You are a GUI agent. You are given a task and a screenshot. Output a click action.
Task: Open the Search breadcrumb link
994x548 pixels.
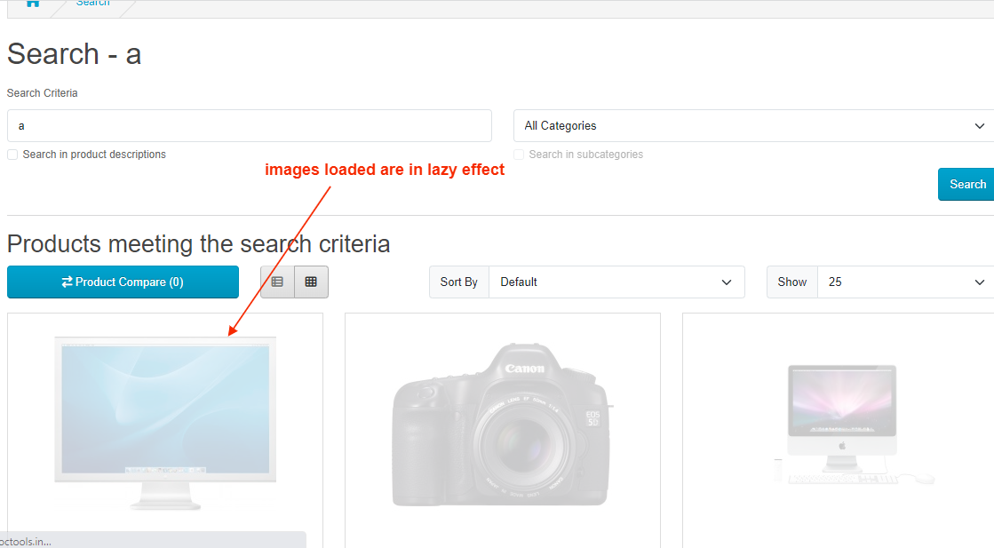pyautogui.click(x=92, y=4)
